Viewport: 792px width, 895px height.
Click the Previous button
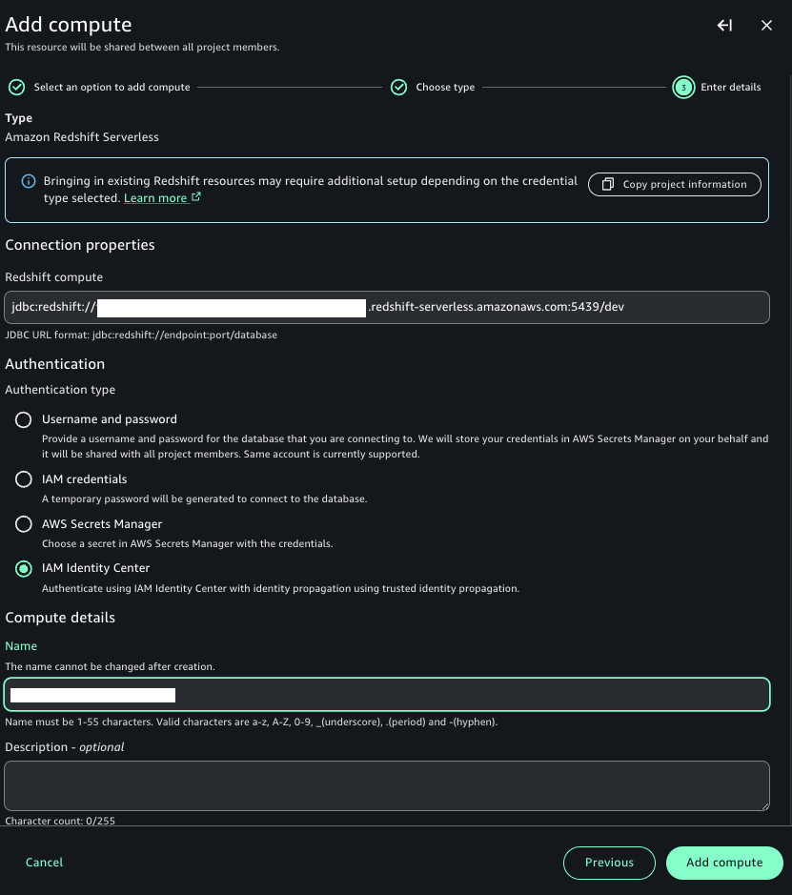point(609,863)
